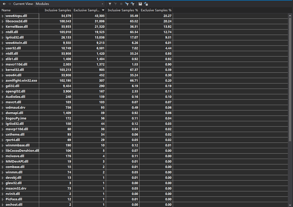
Task: Select the KernelBase.dll module name
Action: coord(17,27)
